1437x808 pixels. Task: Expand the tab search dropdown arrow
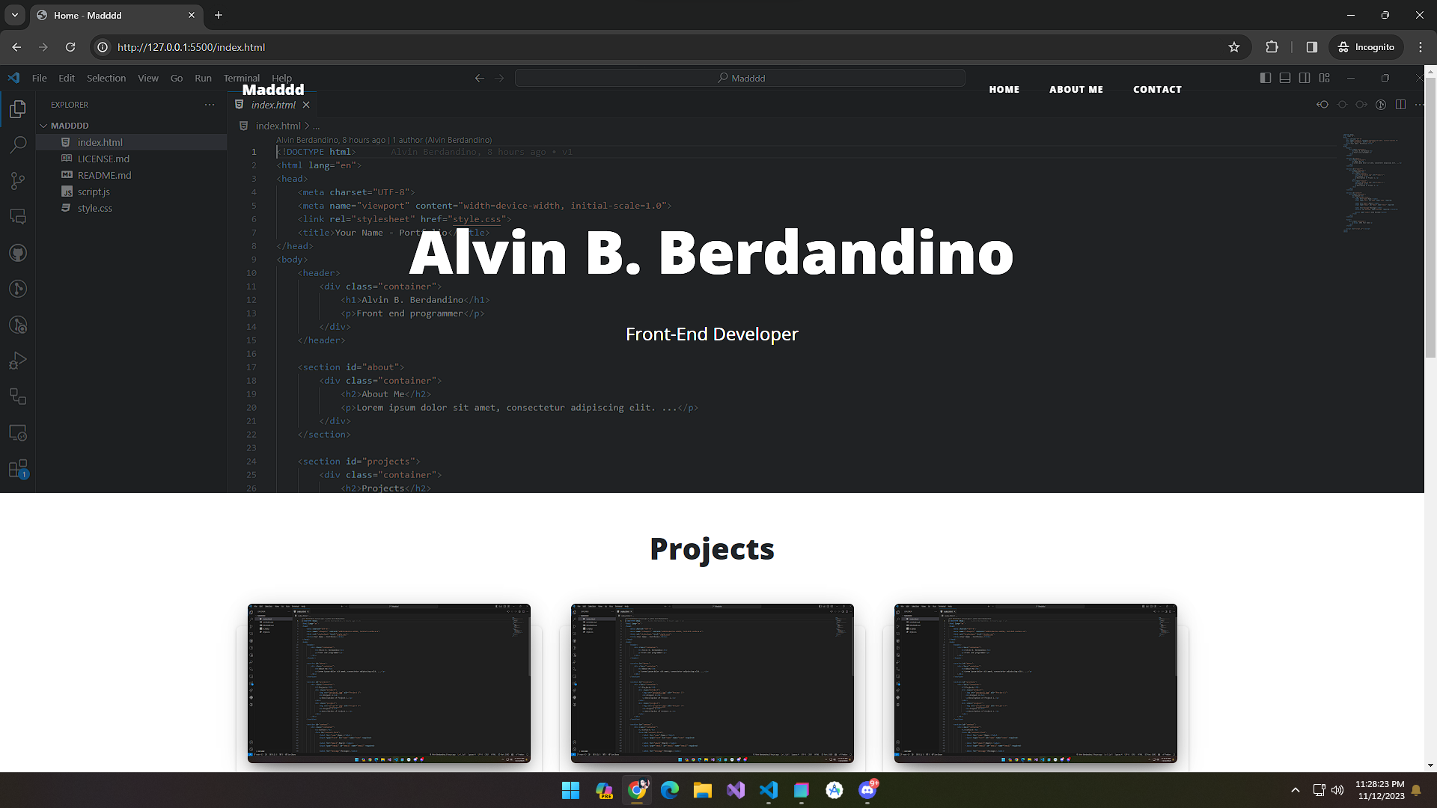coord(15,15)
